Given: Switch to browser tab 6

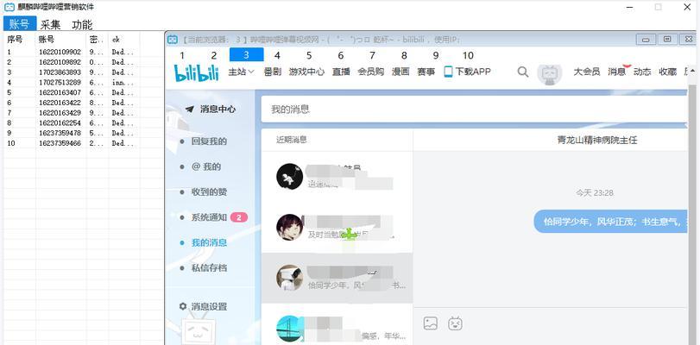Looking at the screenshot, I should pos(341,55).
